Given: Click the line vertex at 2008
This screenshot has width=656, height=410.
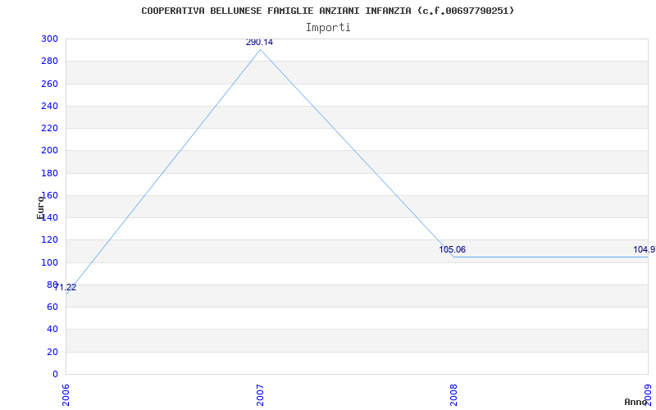Looking at the screenshot, I should (454, 257).
